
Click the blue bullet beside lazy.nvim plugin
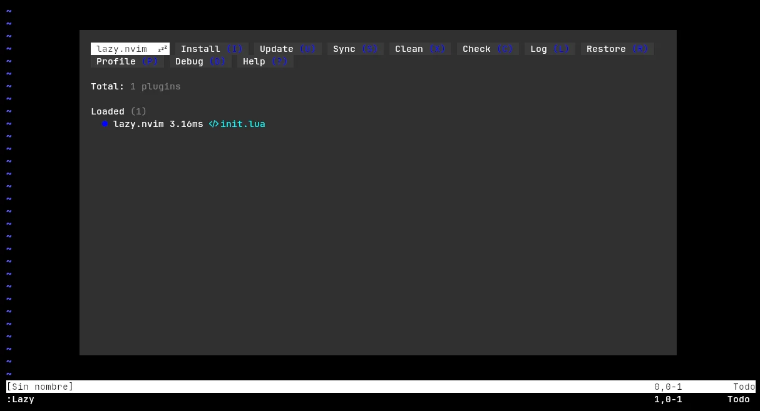[105, 124]
